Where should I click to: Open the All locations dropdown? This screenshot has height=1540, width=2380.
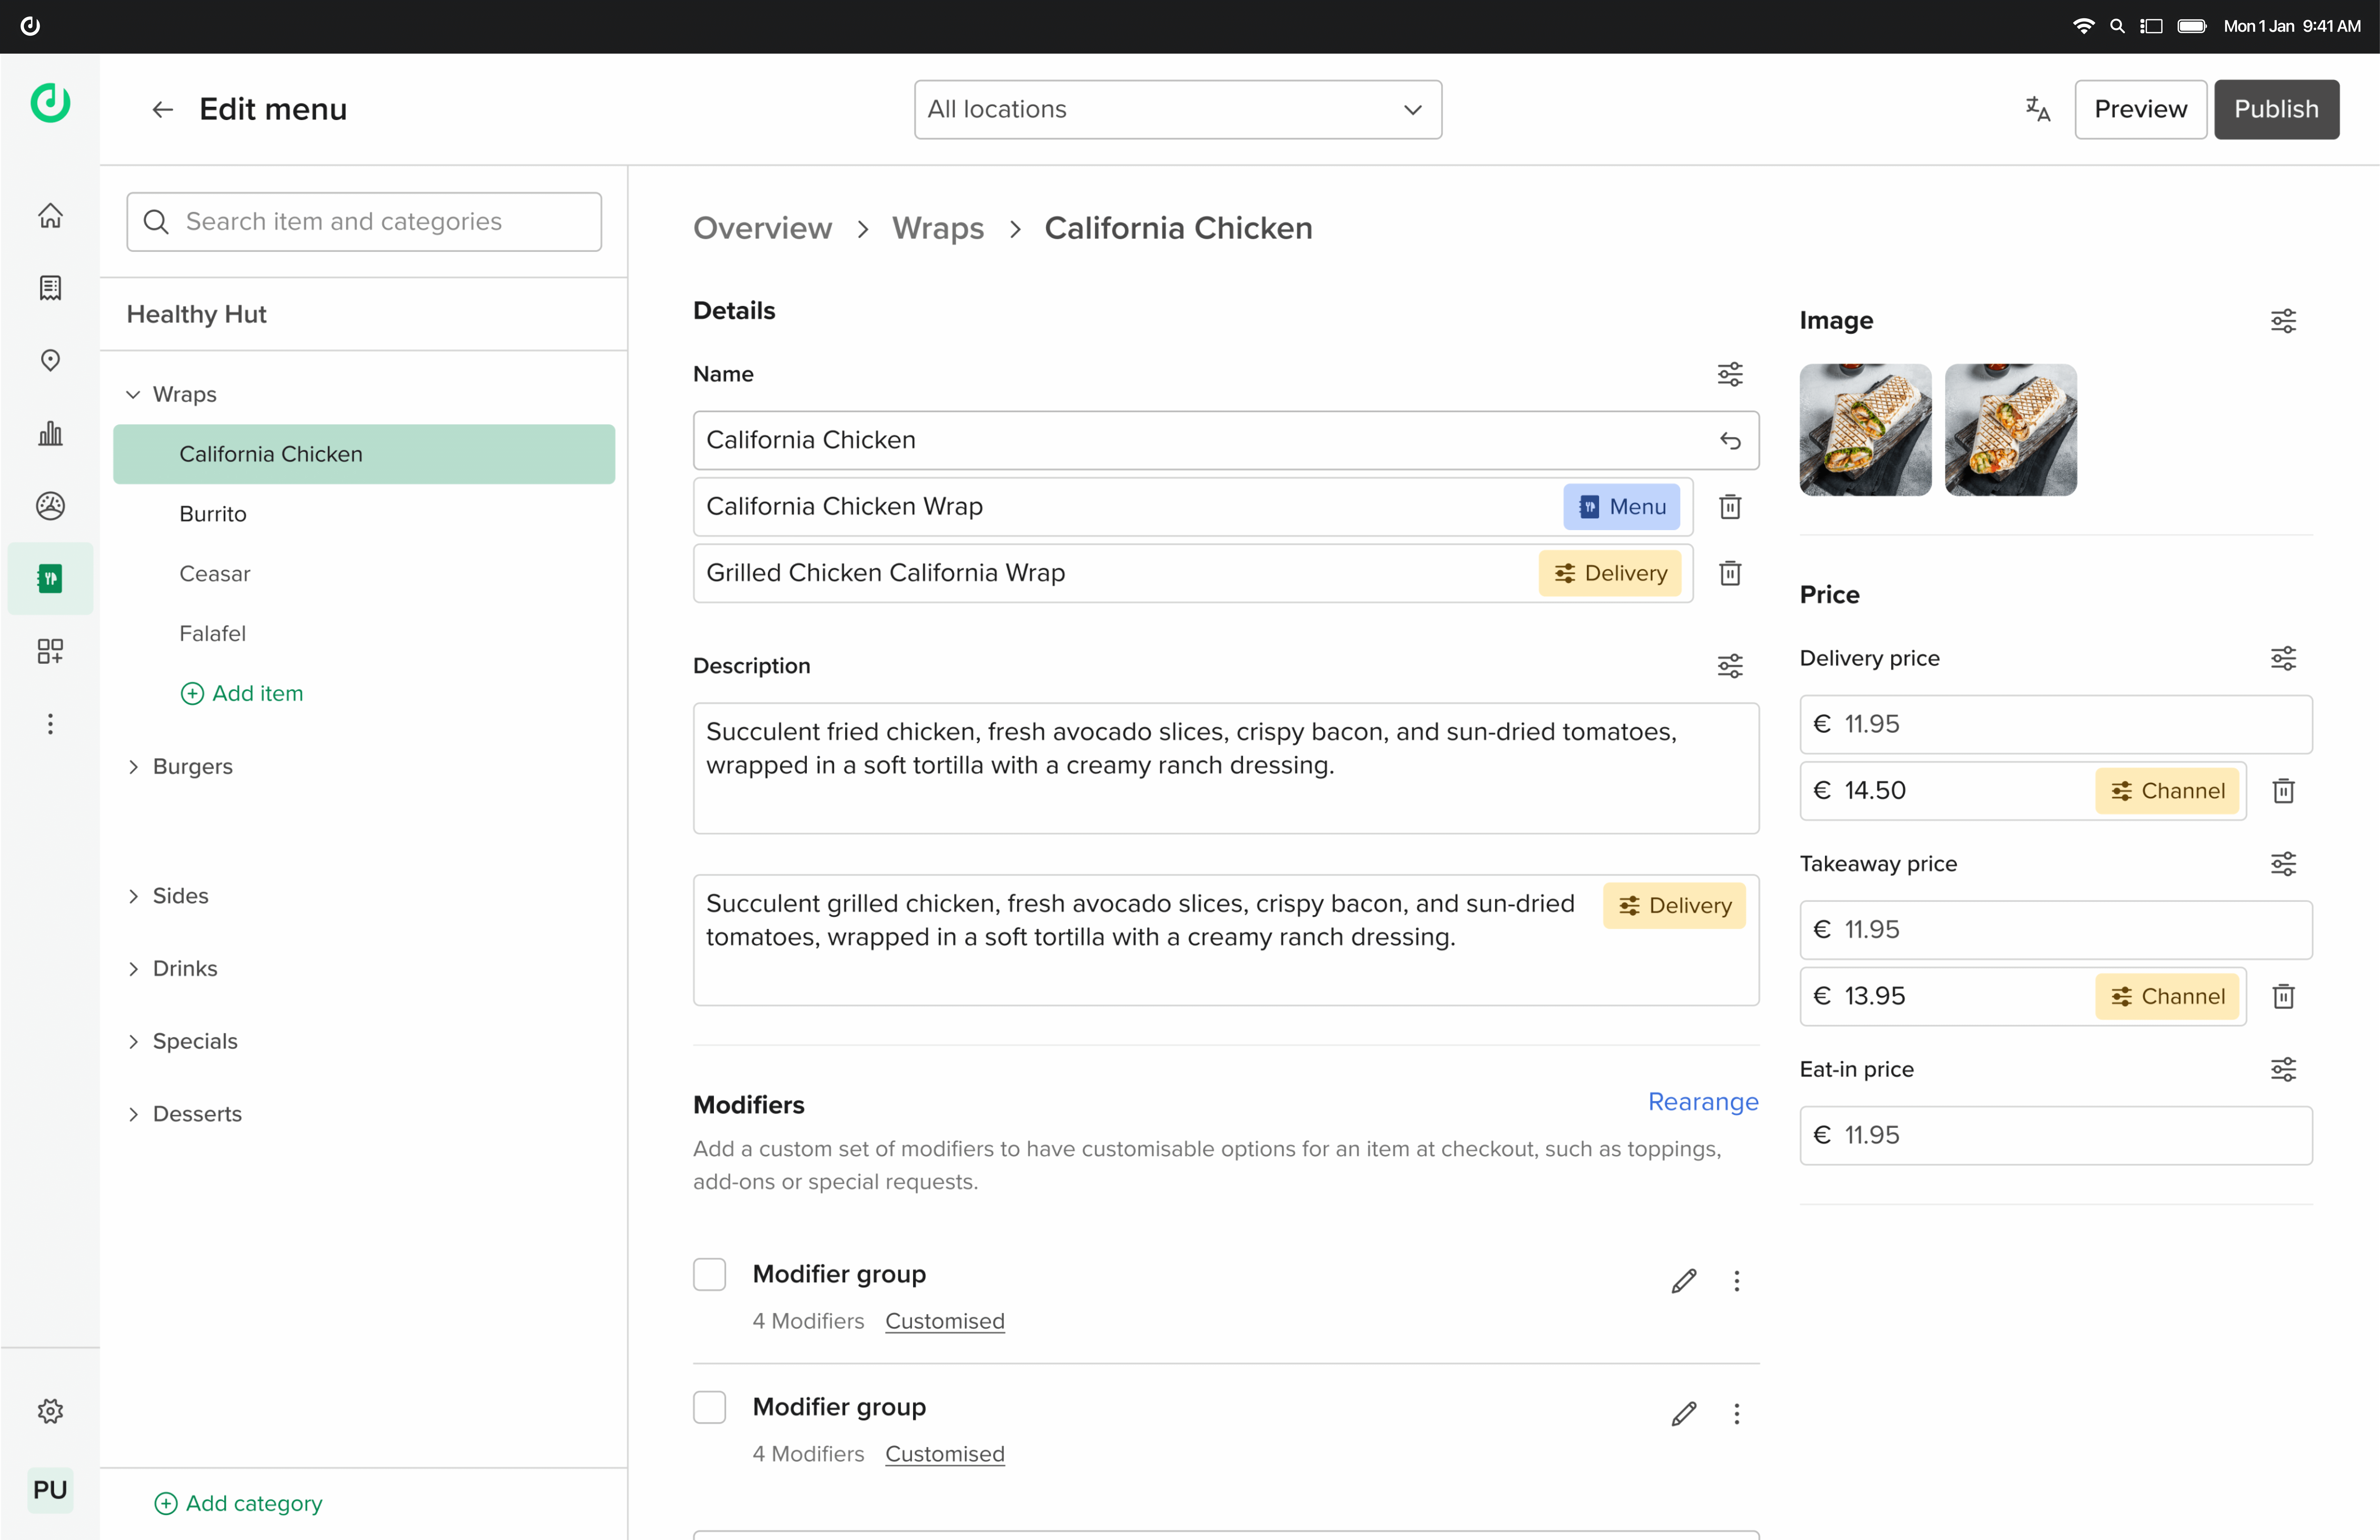pyautogui.click(x=1177, y=109)
